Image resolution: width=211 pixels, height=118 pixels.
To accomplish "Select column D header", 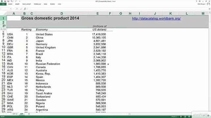I will pos(62,13).
